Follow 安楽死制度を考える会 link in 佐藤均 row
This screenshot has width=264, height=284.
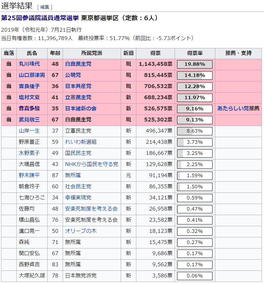click(91, 209)
